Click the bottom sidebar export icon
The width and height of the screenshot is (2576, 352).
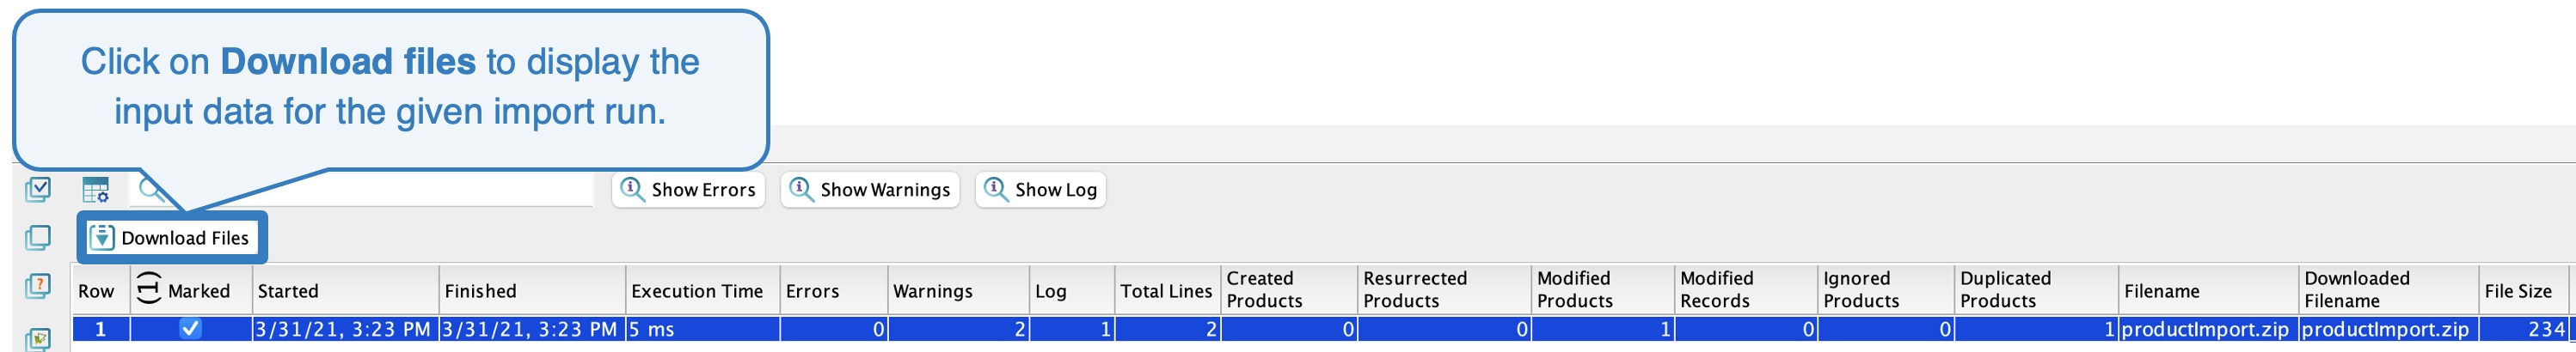pyautogui.click(x=37, y=340)
